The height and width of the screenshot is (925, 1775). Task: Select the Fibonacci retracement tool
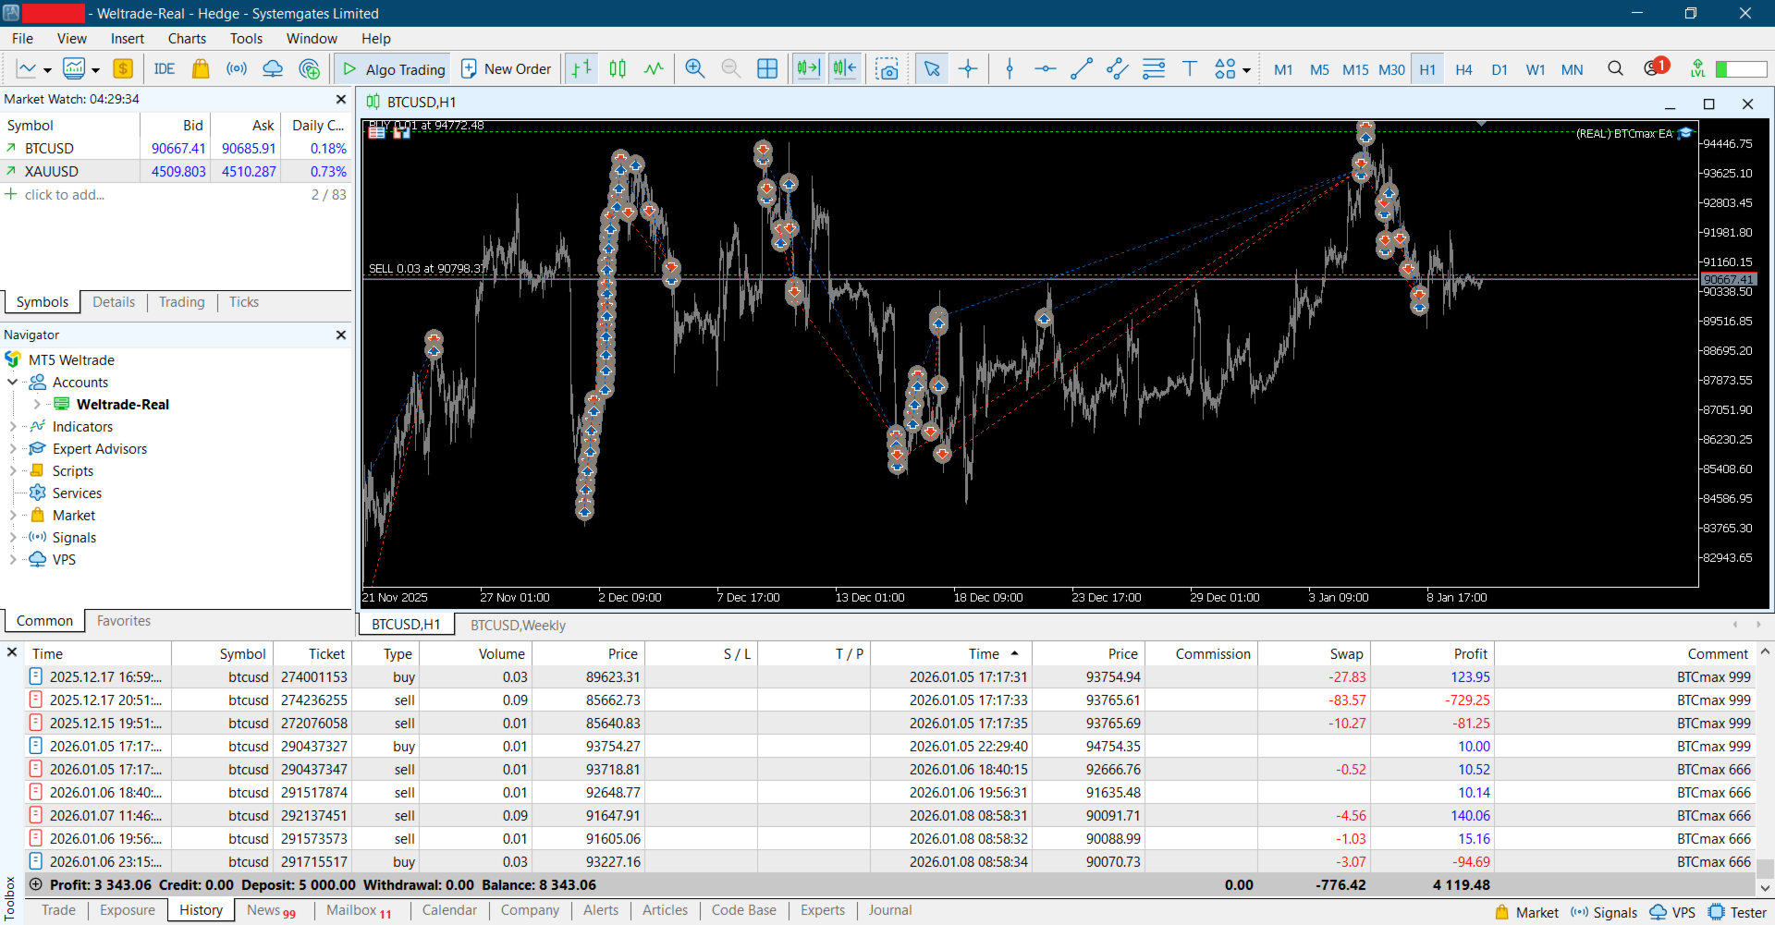(1153, 69)
